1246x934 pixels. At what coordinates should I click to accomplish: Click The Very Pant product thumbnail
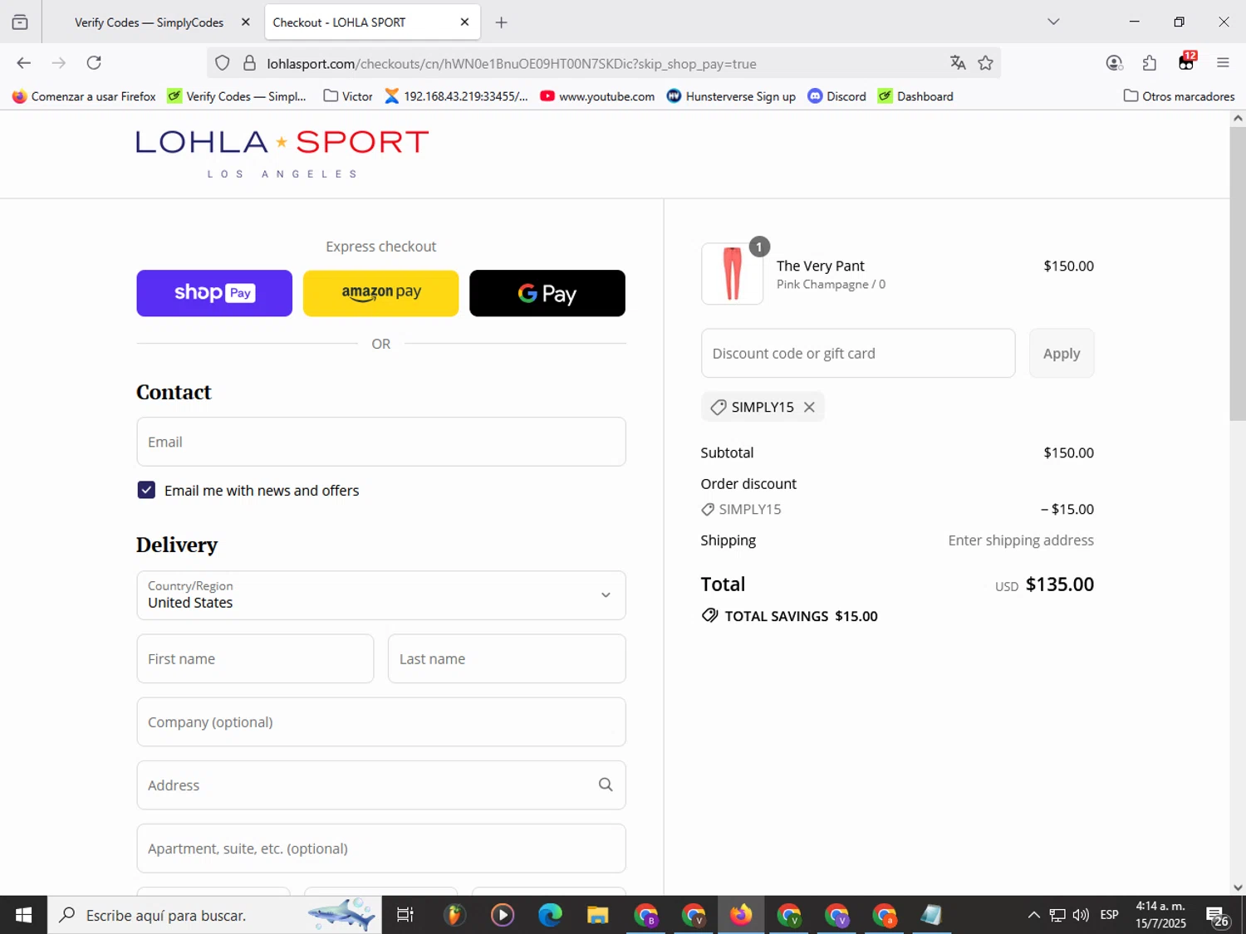coord(732,274)
